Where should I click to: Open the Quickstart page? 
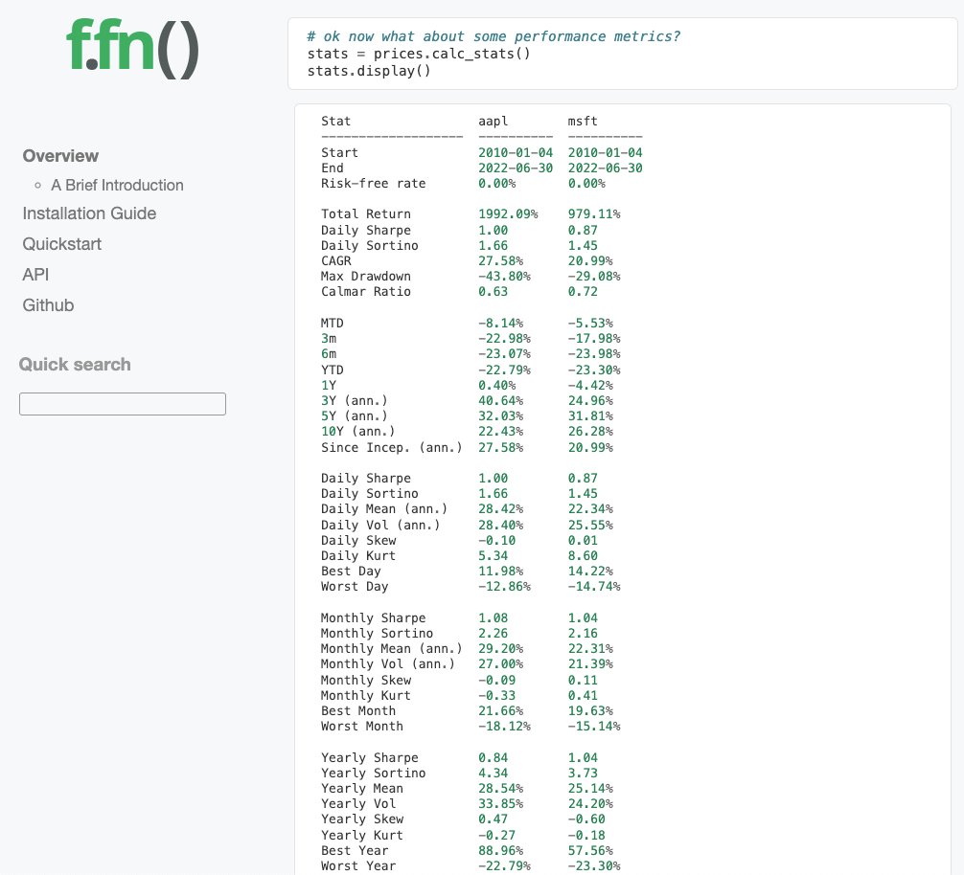(61, 244)
